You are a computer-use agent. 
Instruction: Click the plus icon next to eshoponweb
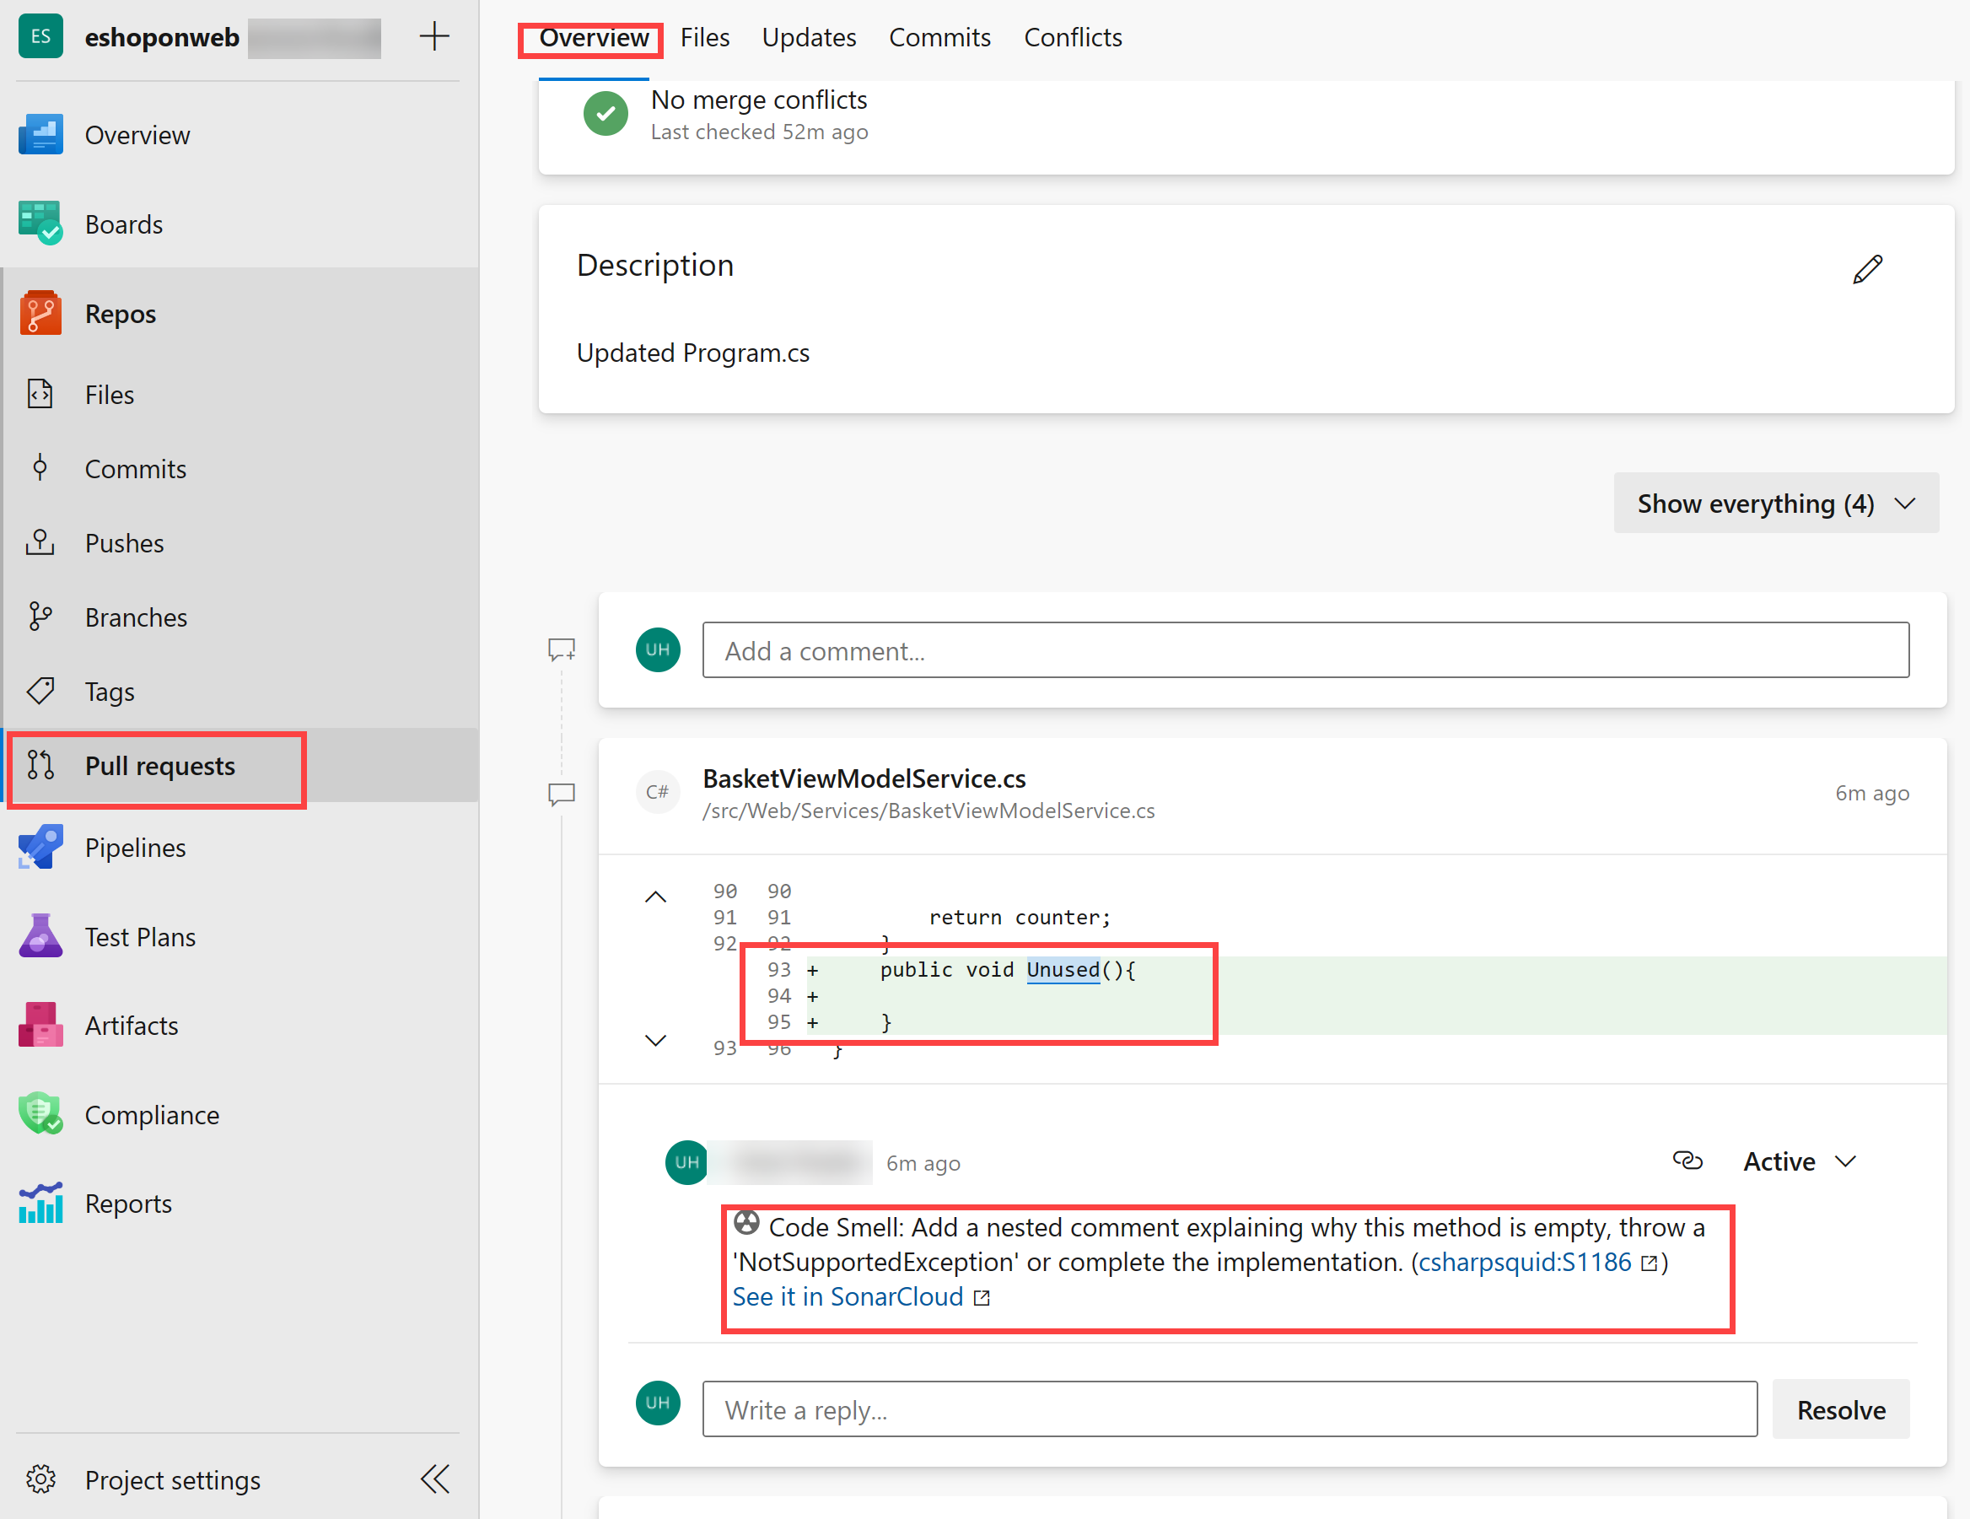click(x=435, y=37)
